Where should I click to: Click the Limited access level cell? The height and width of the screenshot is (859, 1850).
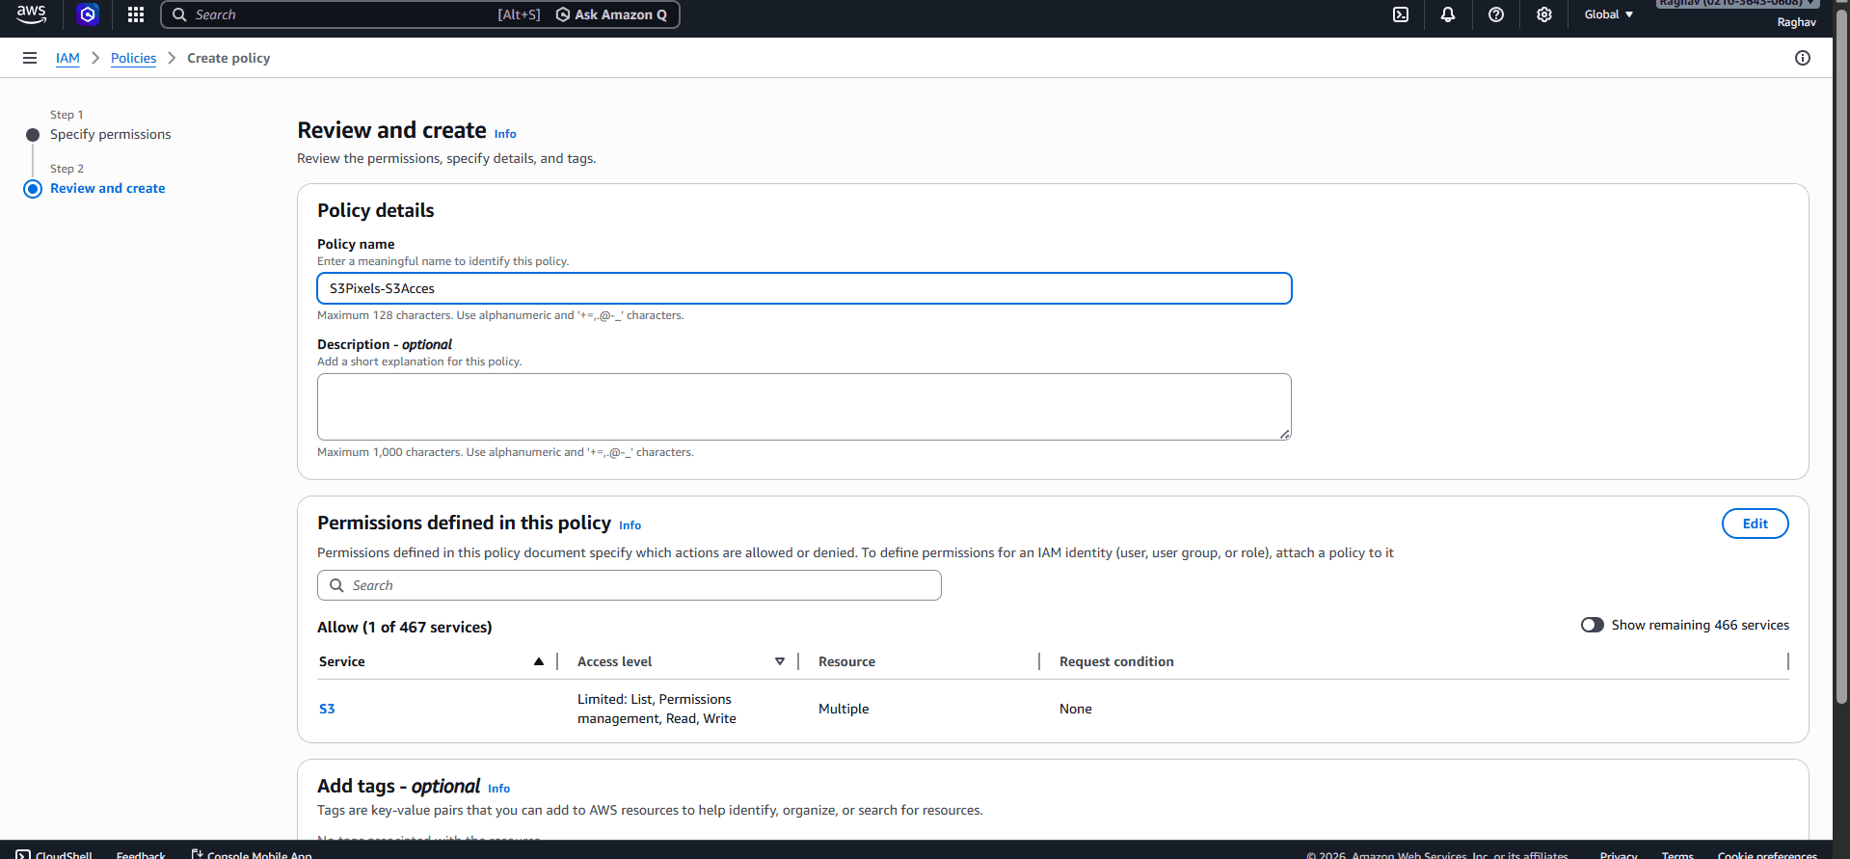[x=657, y=709]
